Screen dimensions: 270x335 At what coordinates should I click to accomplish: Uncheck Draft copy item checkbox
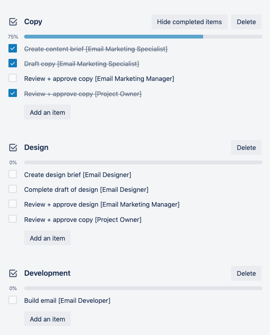coord(13,64)
